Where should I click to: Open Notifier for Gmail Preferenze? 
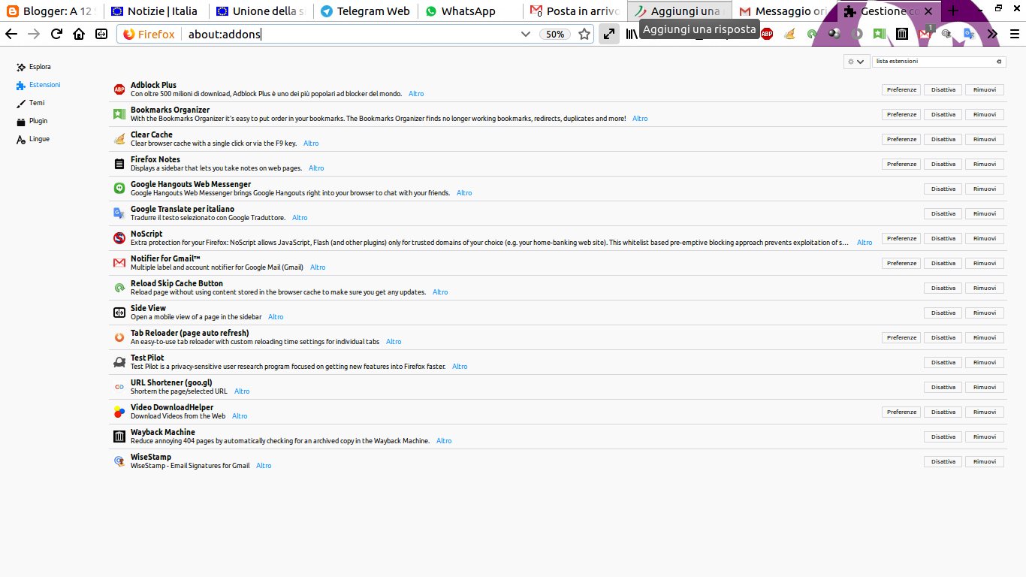(901, 263)
